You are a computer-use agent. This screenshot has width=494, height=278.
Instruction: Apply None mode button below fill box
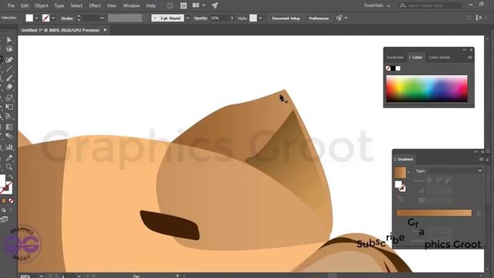(11, 201)
